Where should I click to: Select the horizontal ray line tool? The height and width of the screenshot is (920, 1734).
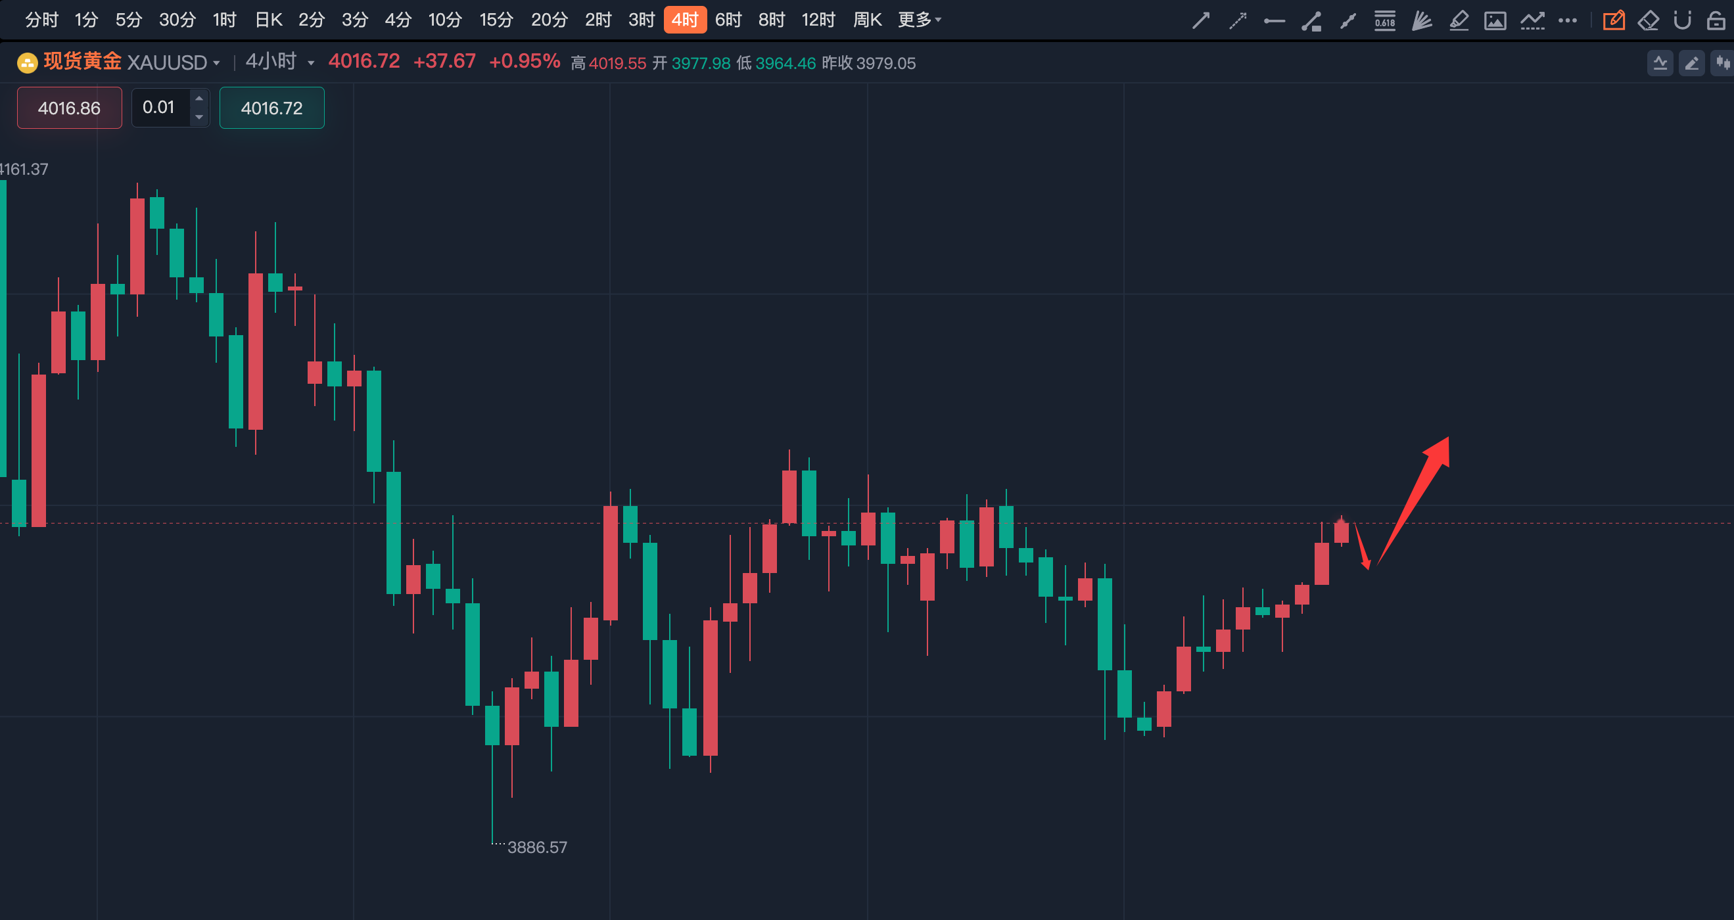coord(1275,20)
